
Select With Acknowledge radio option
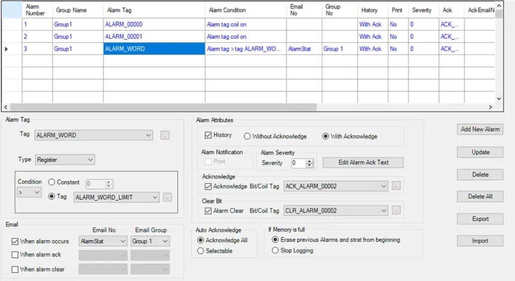point(325,136)
